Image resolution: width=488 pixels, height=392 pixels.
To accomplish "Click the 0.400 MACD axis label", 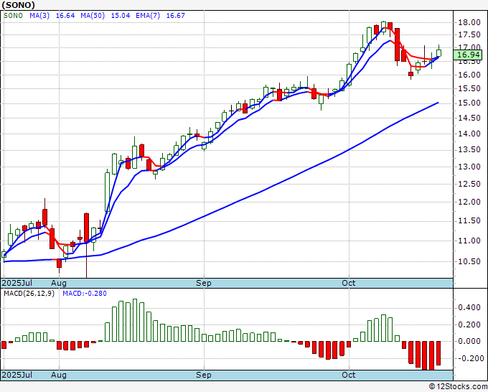I will click(x=469, y=308).
